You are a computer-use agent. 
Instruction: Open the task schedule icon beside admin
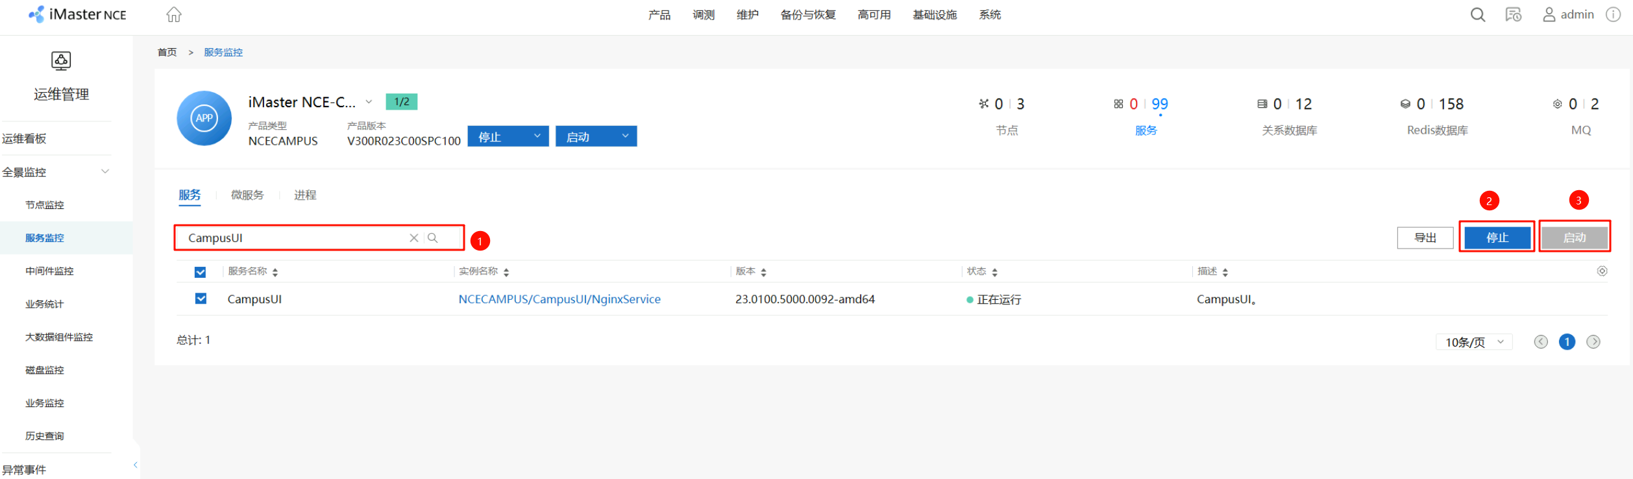[x=1513, y=14]
